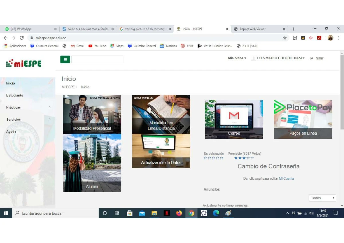Open Firefox from the taskbar
Viewport: 344px width, 243px height.
coord(179,213)
